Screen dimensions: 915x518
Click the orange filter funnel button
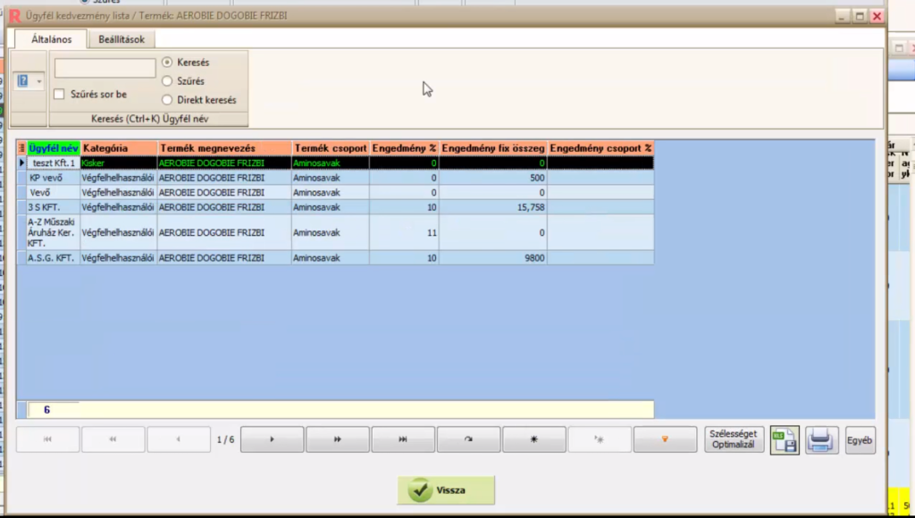point(665,439)
